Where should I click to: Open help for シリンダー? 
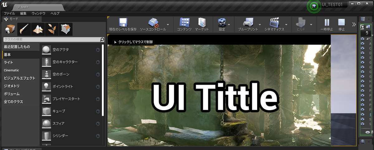pos(98,136)
